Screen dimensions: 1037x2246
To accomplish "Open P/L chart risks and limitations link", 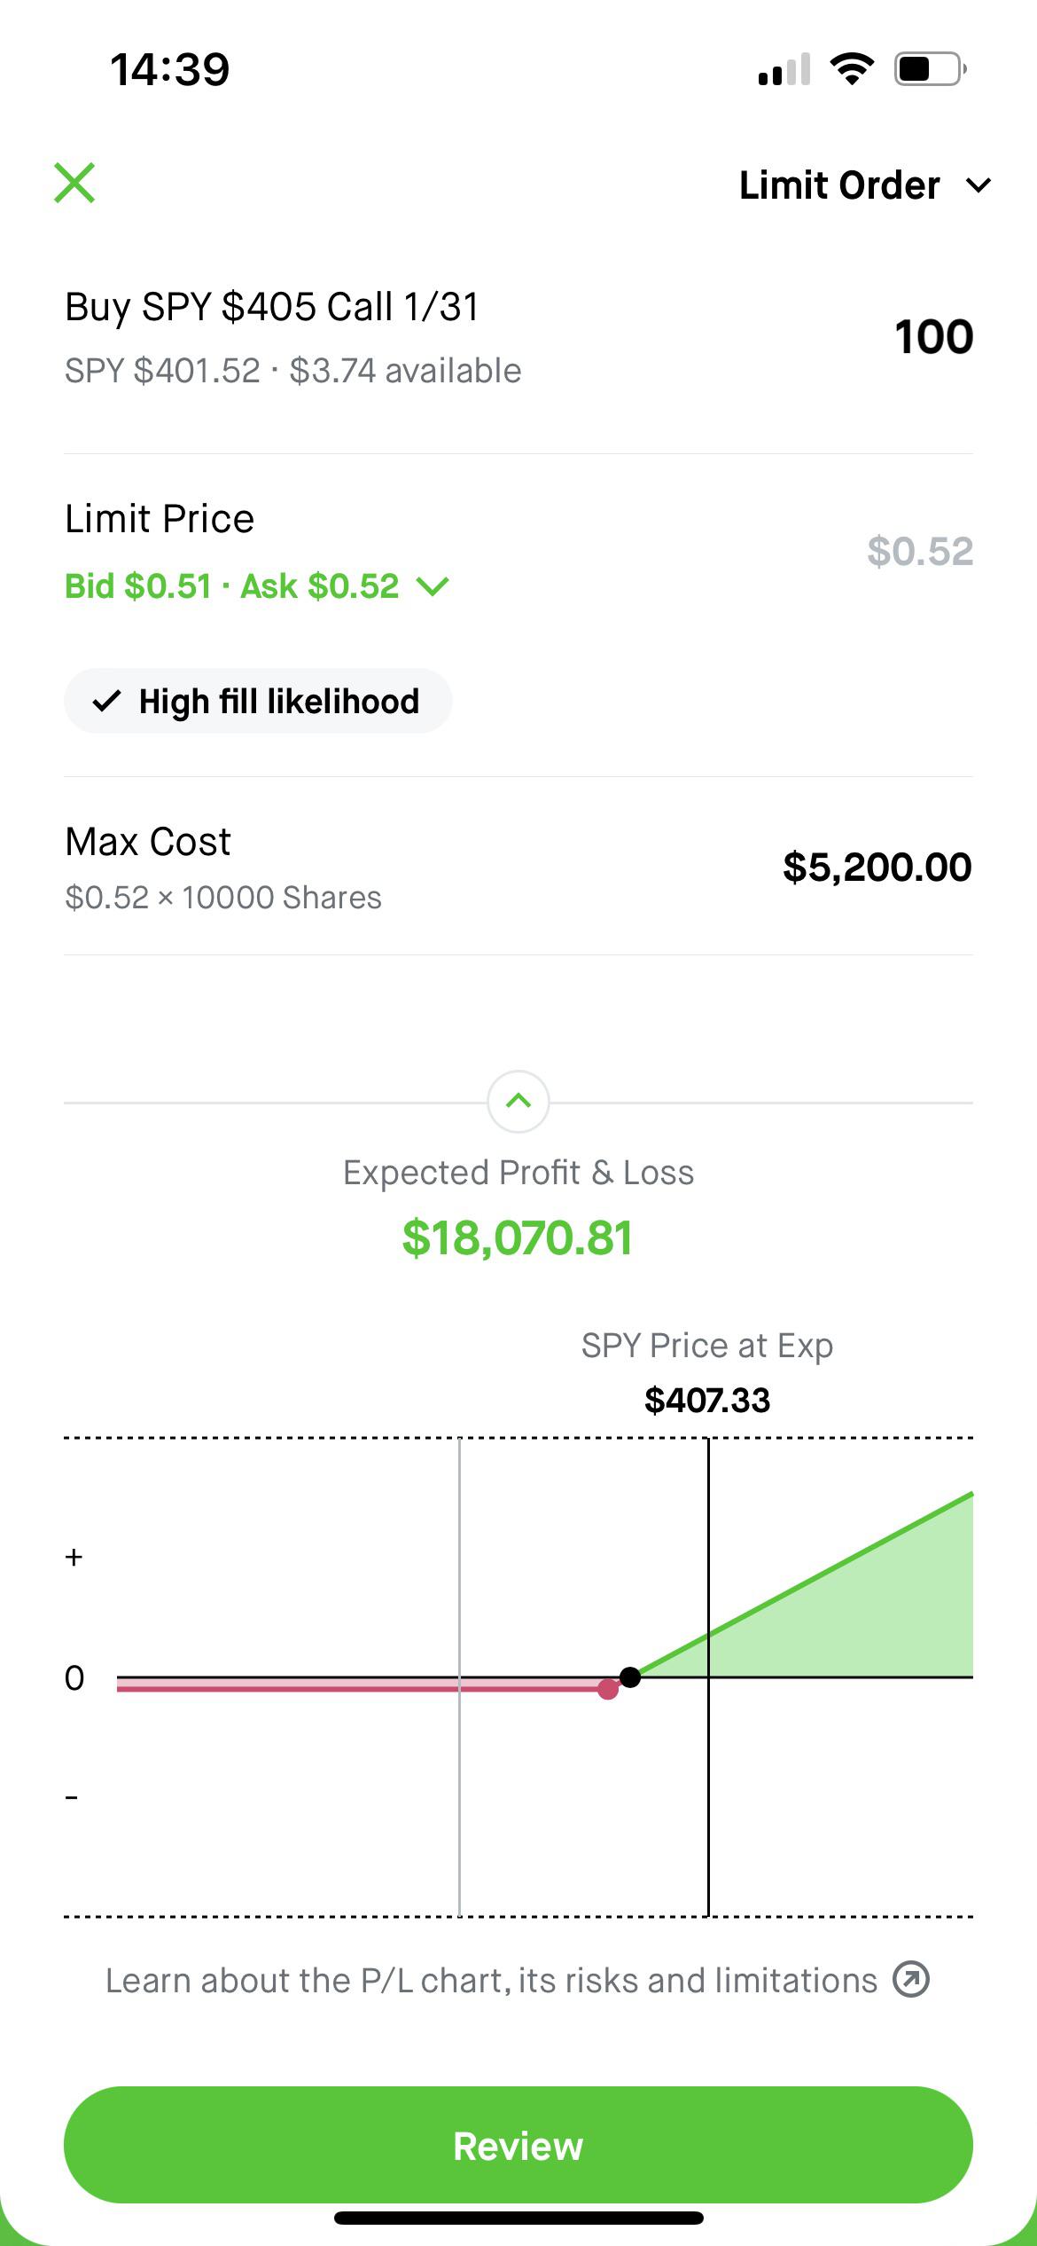I will (x=492, y=1980).
